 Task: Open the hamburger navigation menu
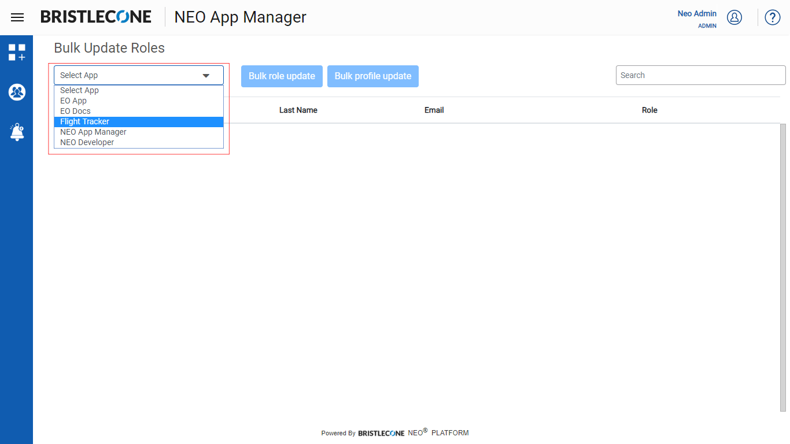click(17, 17)
